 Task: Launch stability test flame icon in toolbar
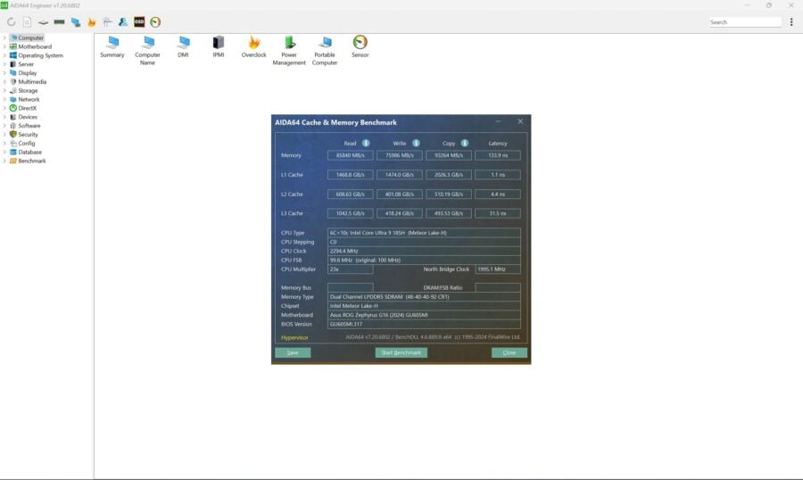coord(92,22)
